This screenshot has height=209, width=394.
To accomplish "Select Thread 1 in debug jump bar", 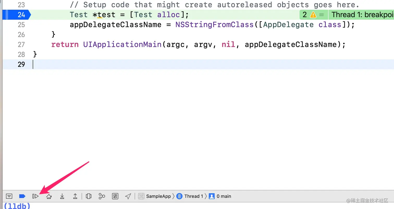I will pos(190,196).
